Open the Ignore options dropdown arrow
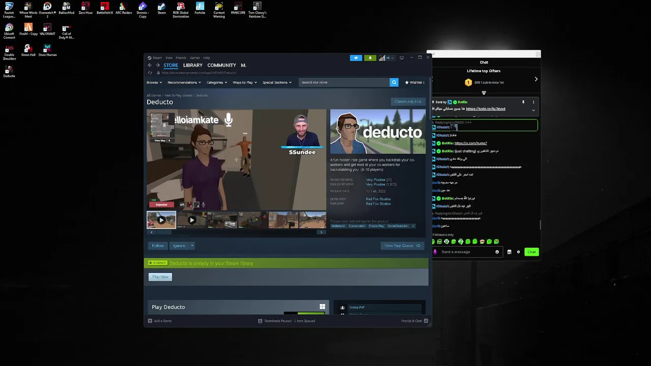This screenshot has height=366, width=651. pos(192,246)
